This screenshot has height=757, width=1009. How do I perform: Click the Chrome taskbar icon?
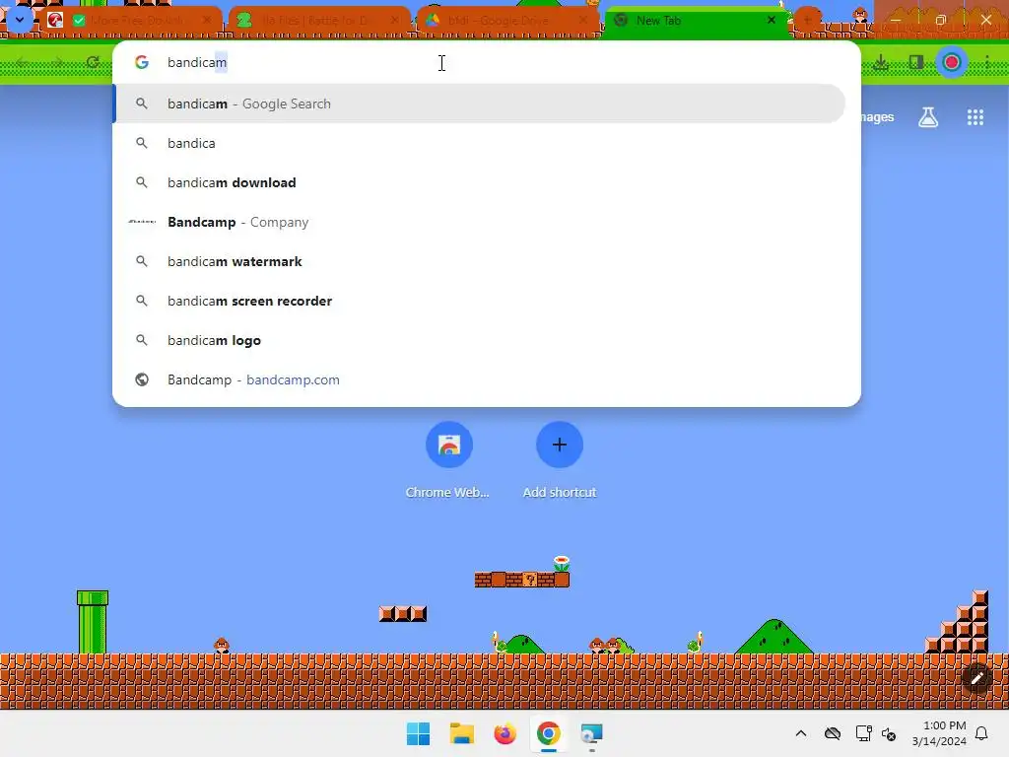548,733
